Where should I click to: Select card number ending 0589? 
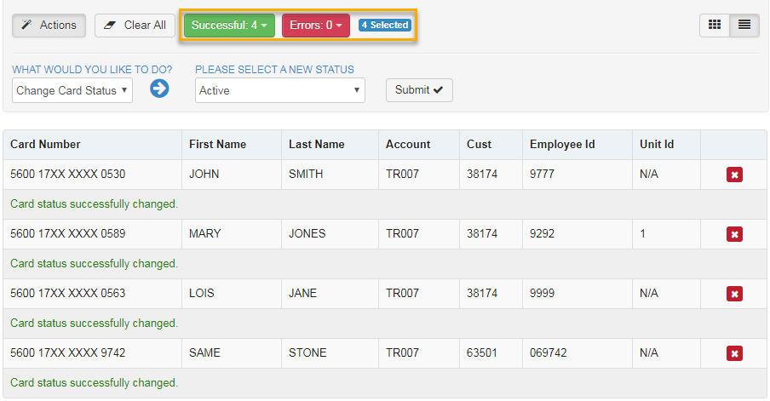coord(68,233)
